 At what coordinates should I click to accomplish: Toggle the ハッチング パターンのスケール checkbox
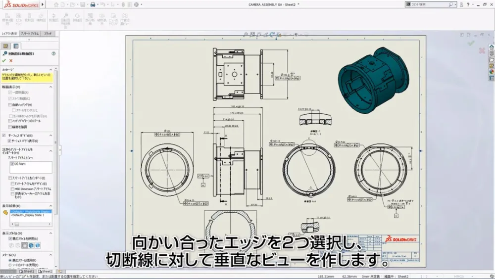pos(10,121)
